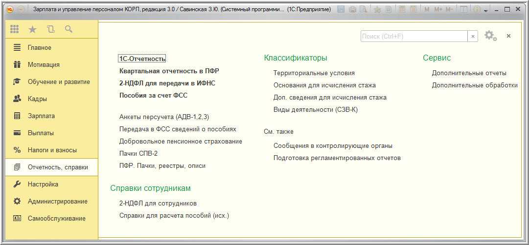Open the Calculator icon in the title bar
Screen dimensions: 529x245
[x=402, y=9]
